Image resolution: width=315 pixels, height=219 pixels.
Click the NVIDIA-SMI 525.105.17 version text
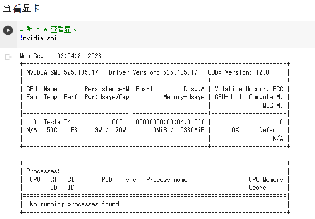point(62,72)
